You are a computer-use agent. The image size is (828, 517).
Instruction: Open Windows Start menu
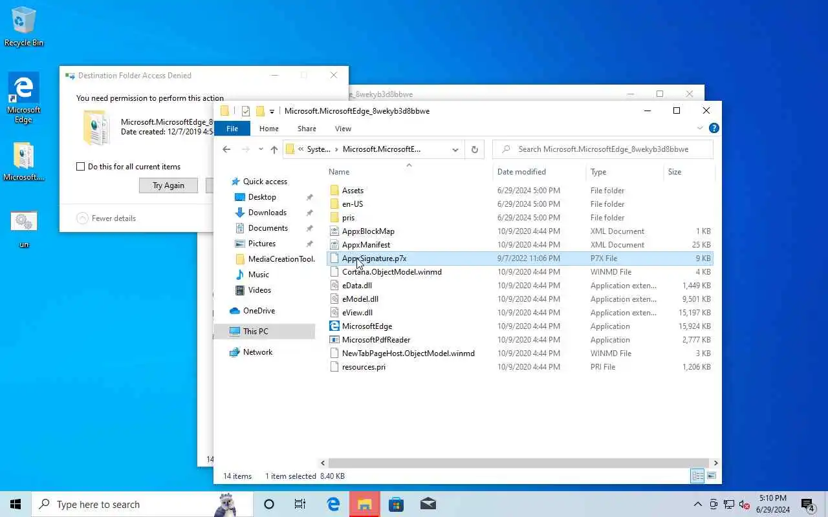coord(16,504)
